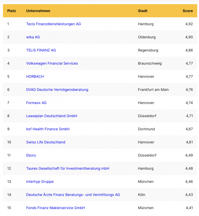
Task: Open the Interhyp Gruppe link
Action: tap(40, 182)
